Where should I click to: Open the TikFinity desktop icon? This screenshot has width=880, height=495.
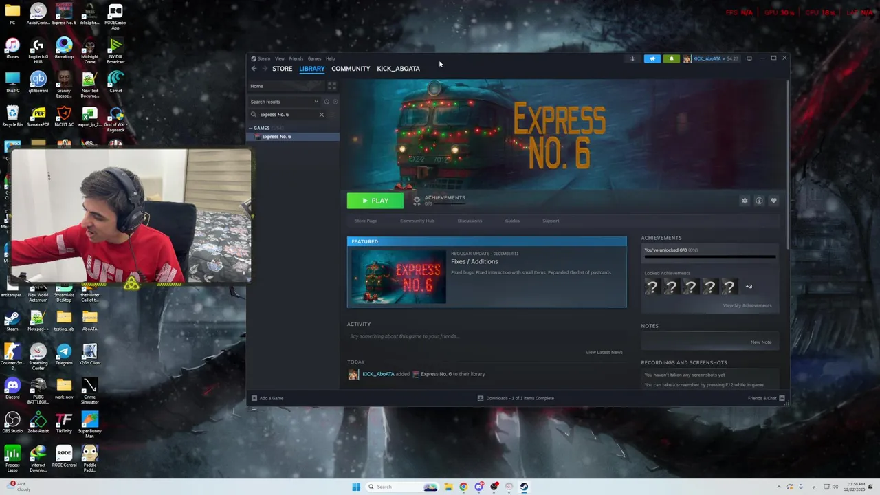64,423
